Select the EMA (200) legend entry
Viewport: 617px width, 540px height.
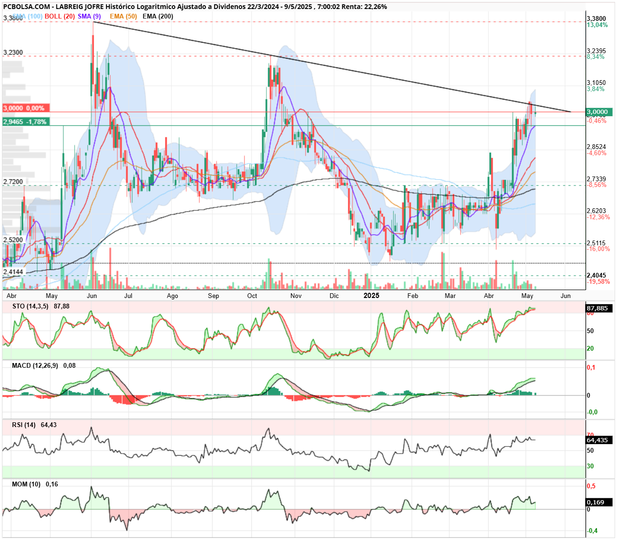[x=158, y=16]
